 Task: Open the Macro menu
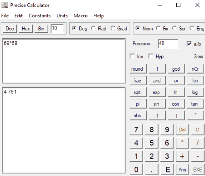tap(81, 16)
